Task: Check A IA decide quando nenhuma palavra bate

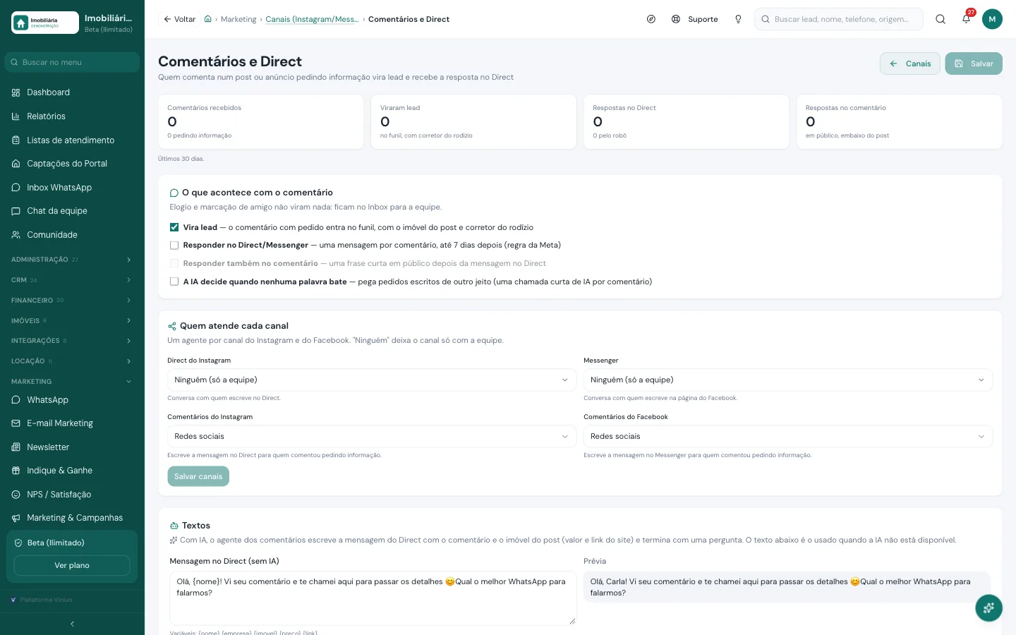Action: 174,282
